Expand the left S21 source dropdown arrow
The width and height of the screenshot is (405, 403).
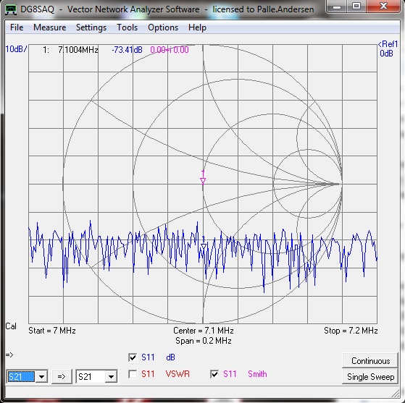pos(41,377)
